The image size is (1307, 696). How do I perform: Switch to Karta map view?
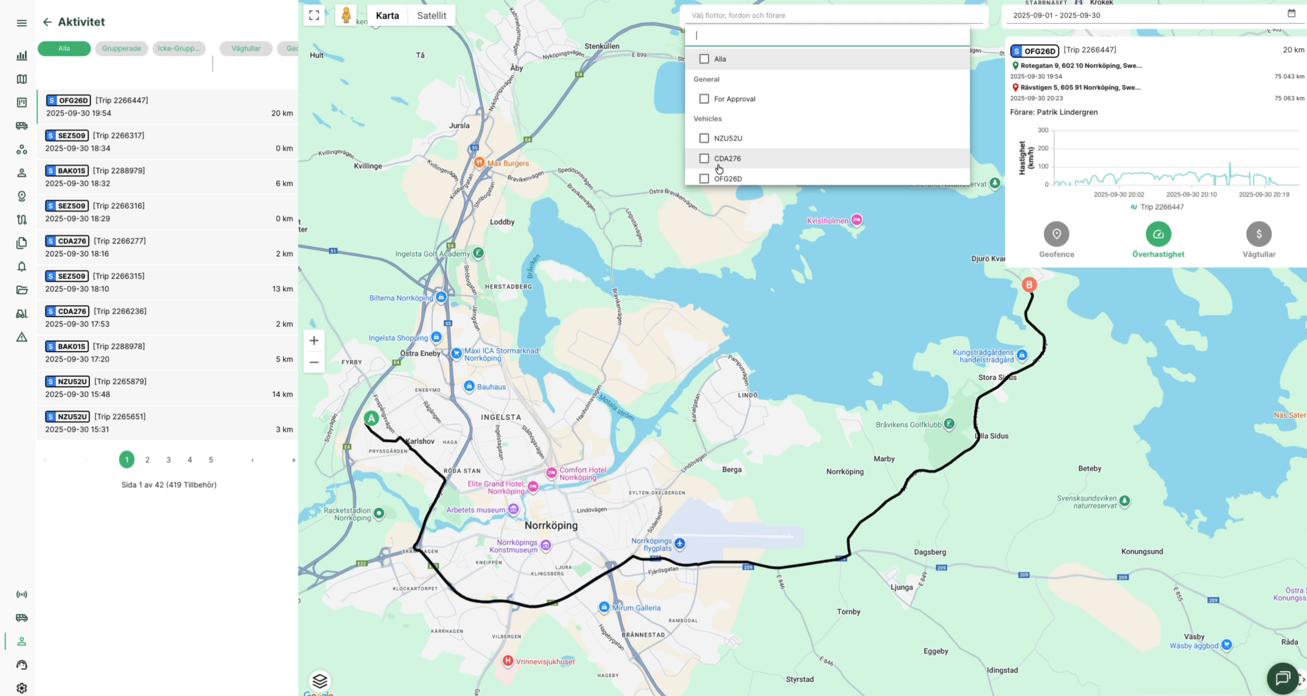[x=388, y=15]
